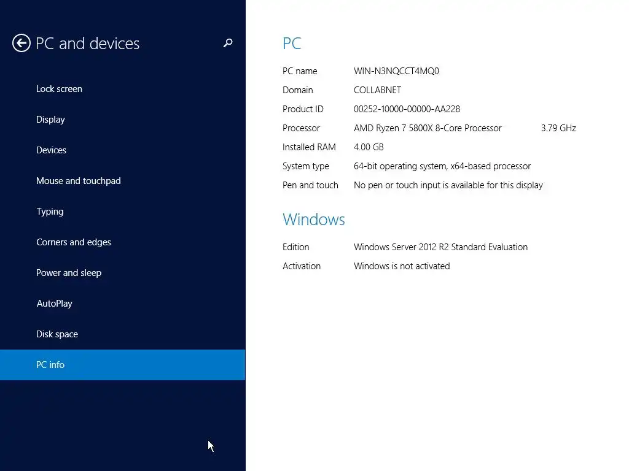The width and height of the screenshot is (629, 471).
Task: Click the Installed RAM label
Action: pyautogui.click(x=309, y=147)
